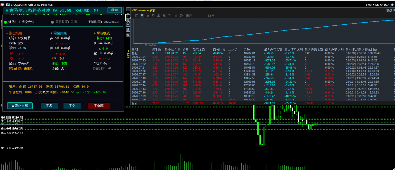The width and height of the screenshot is (395, 170).
Task: Select the 月 monthly tab
Action: point(153,16)
